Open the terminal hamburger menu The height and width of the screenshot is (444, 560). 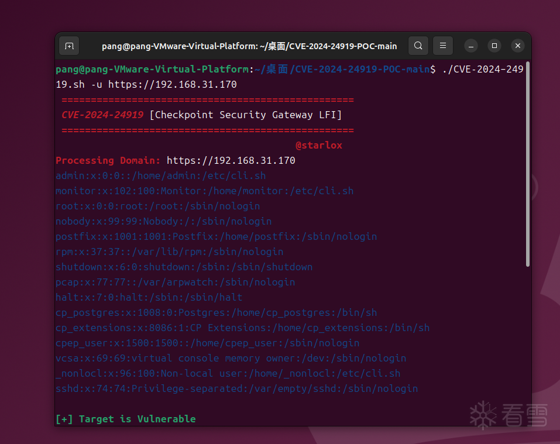(443, 46)
